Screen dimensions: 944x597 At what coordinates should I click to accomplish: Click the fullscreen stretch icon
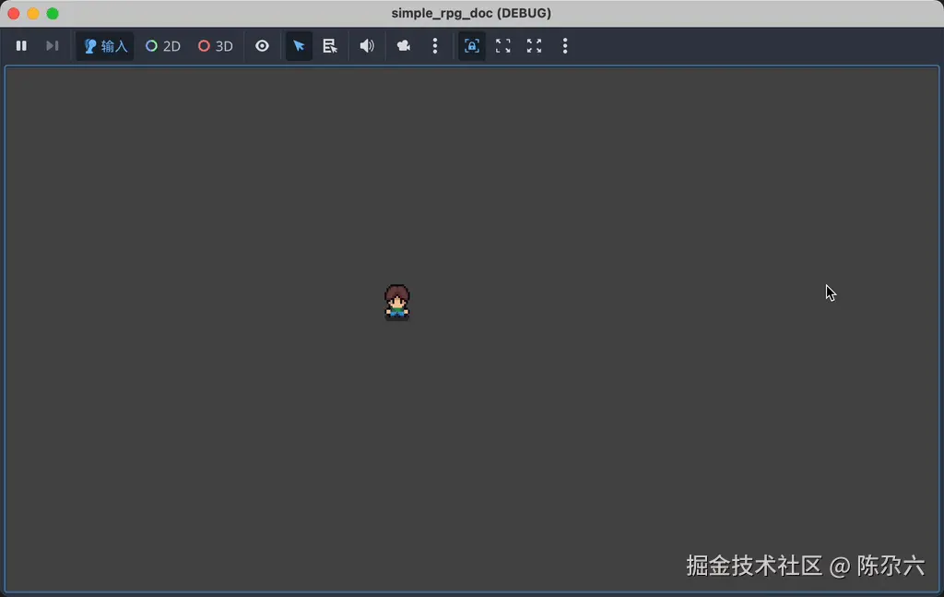click(534, 45)
